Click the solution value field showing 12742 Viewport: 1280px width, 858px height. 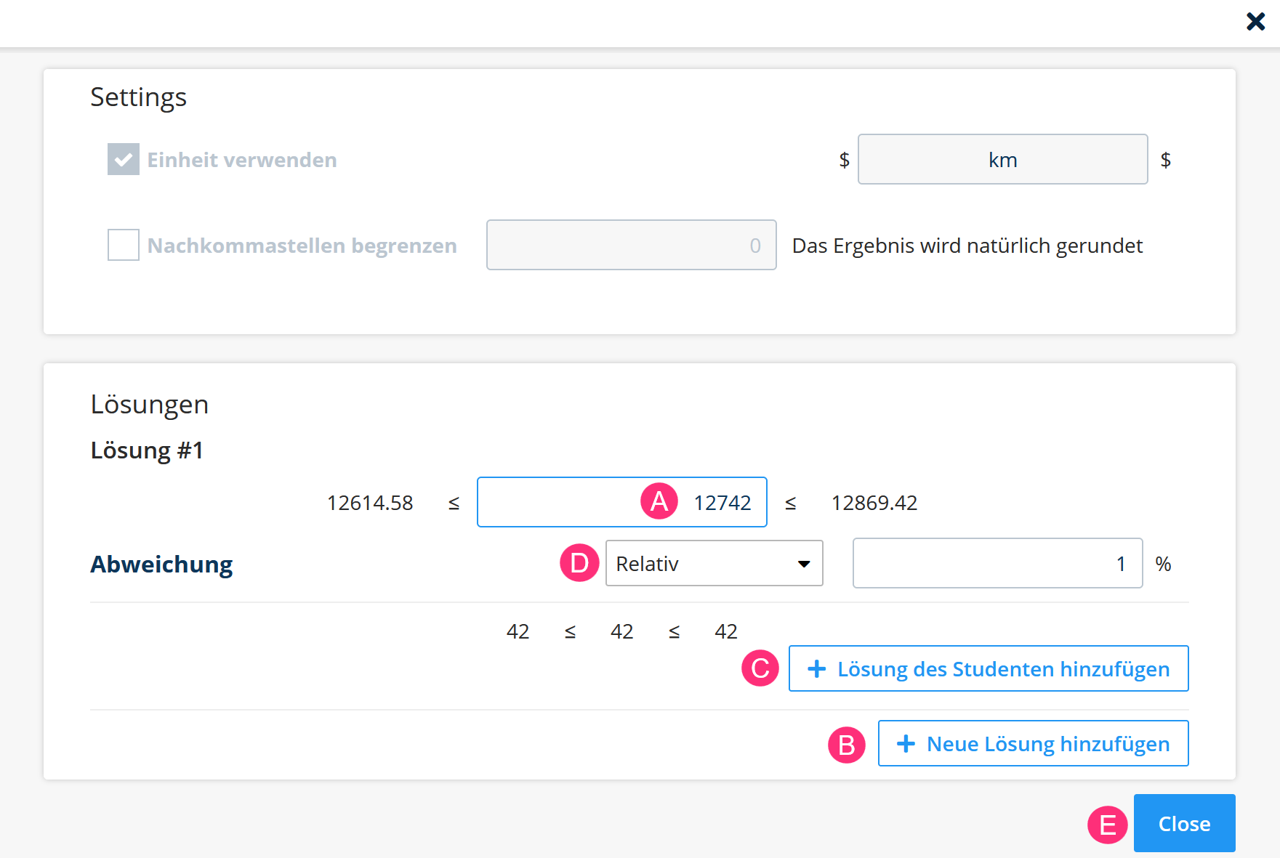[x=621, y=502]
